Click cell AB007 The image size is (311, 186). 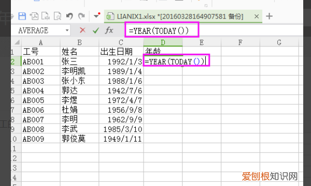click(40, 119)
